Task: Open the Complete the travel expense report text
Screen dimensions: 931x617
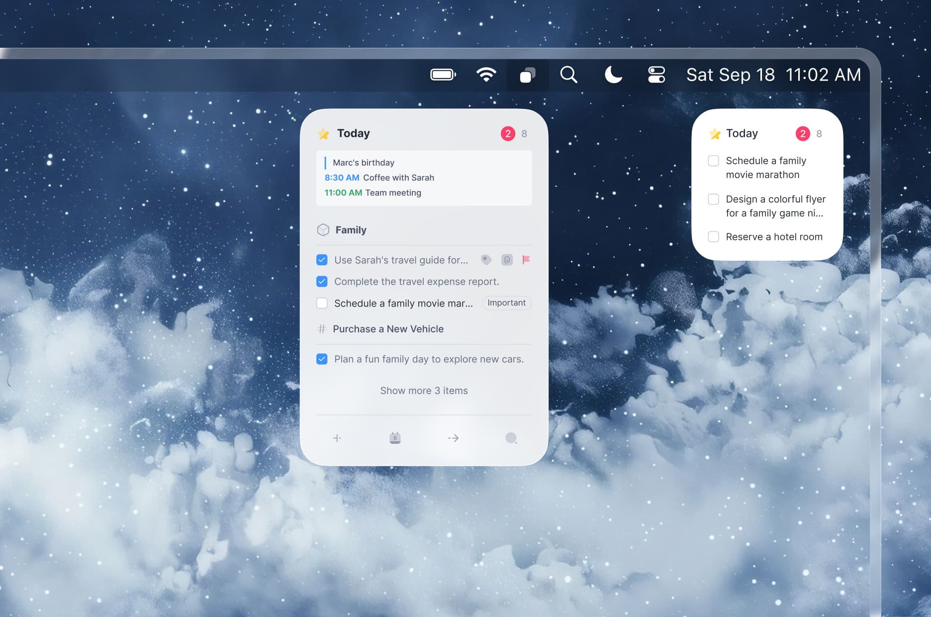Action: 417,282
